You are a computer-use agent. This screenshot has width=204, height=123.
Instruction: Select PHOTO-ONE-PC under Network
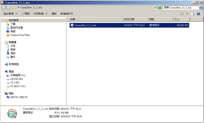coord(19,97)
